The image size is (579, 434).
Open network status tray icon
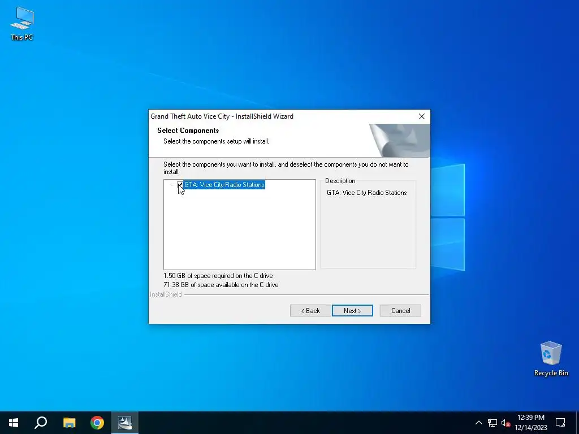coord(492,423)
